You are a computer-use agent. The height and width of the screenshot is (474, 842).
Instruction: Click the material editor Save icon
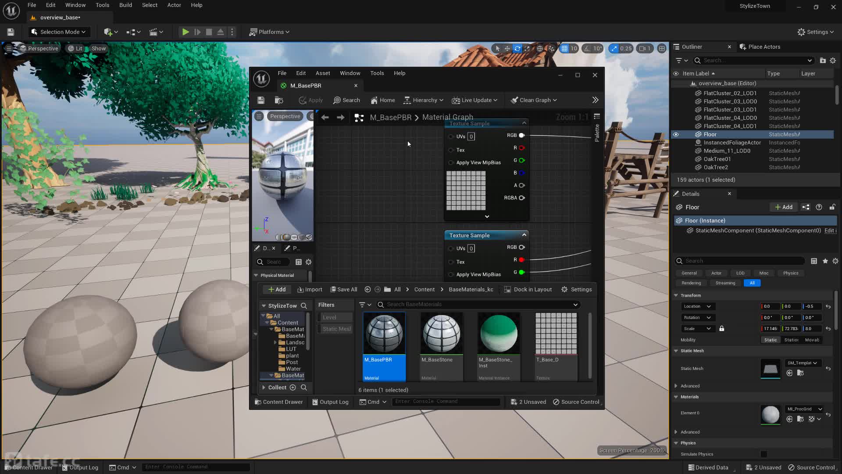[261, 100]
